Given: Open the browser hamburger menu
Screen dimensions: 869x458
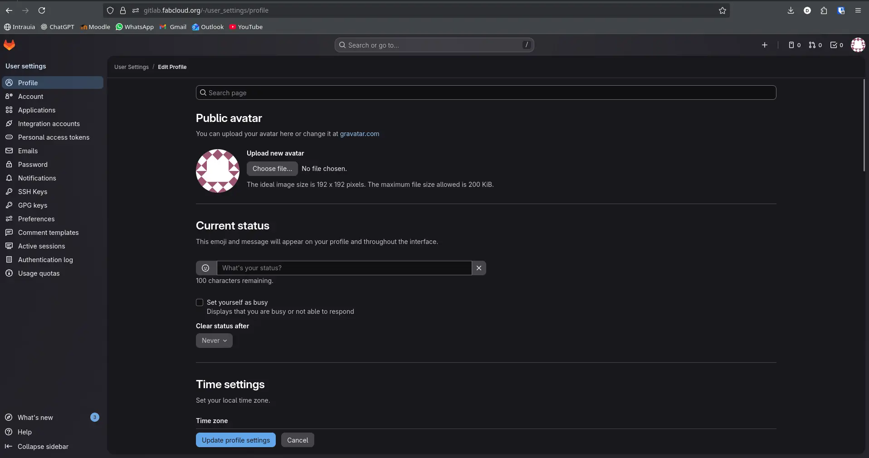Looking at the screenshot, I should [857, 10].
